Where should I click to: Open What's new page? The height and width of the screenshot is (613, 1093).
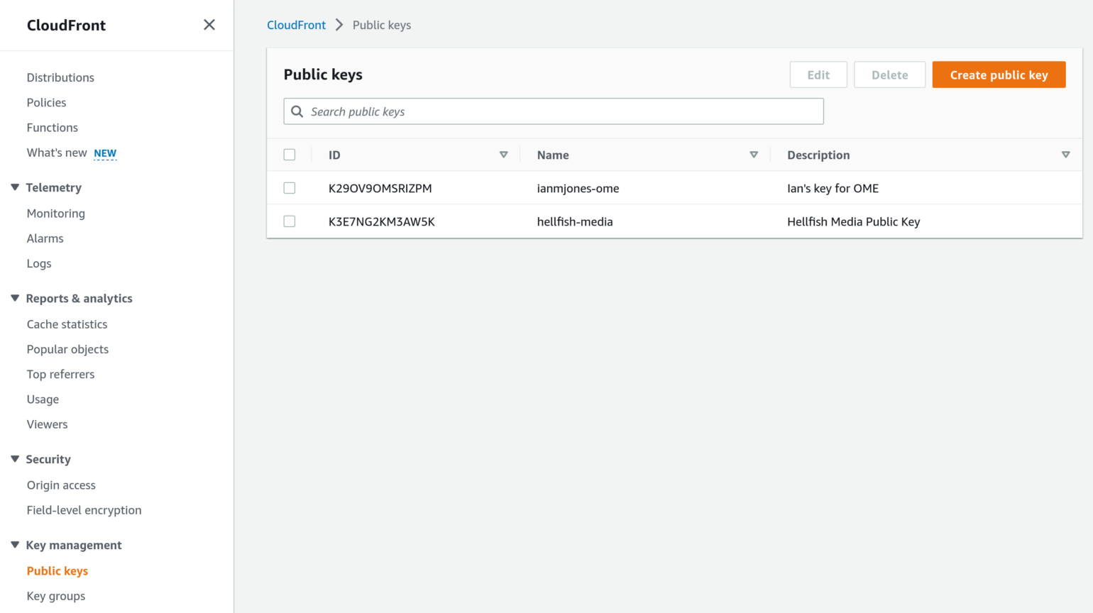coord(57,153)
